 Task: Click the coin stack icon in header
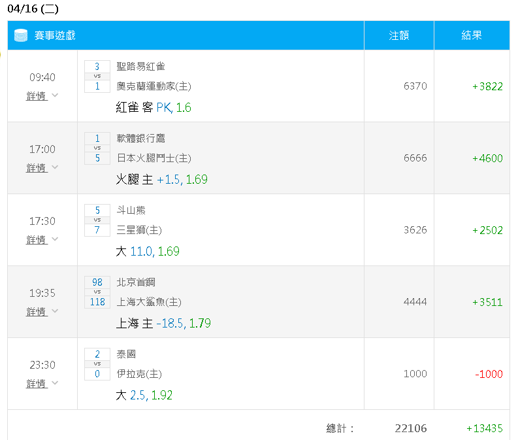21,35
